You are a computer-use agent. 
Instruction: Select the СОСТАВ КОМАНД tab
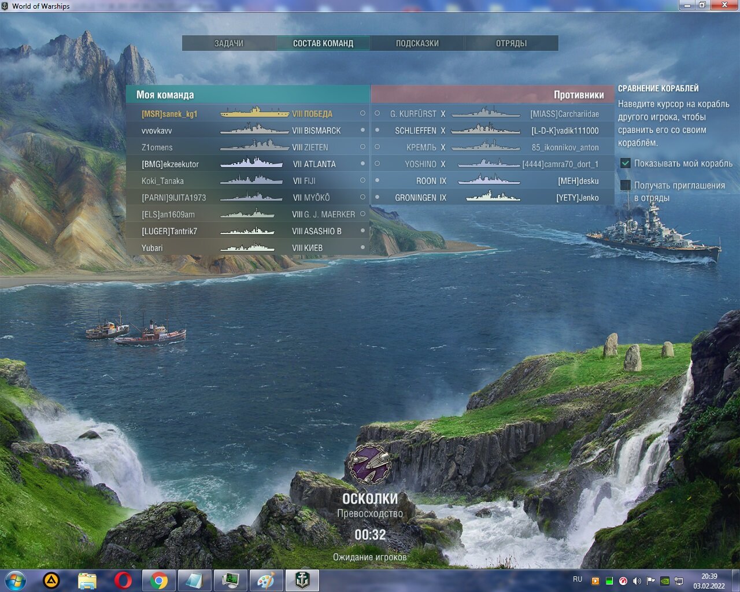pyautogui.click(x=323, y=43)
